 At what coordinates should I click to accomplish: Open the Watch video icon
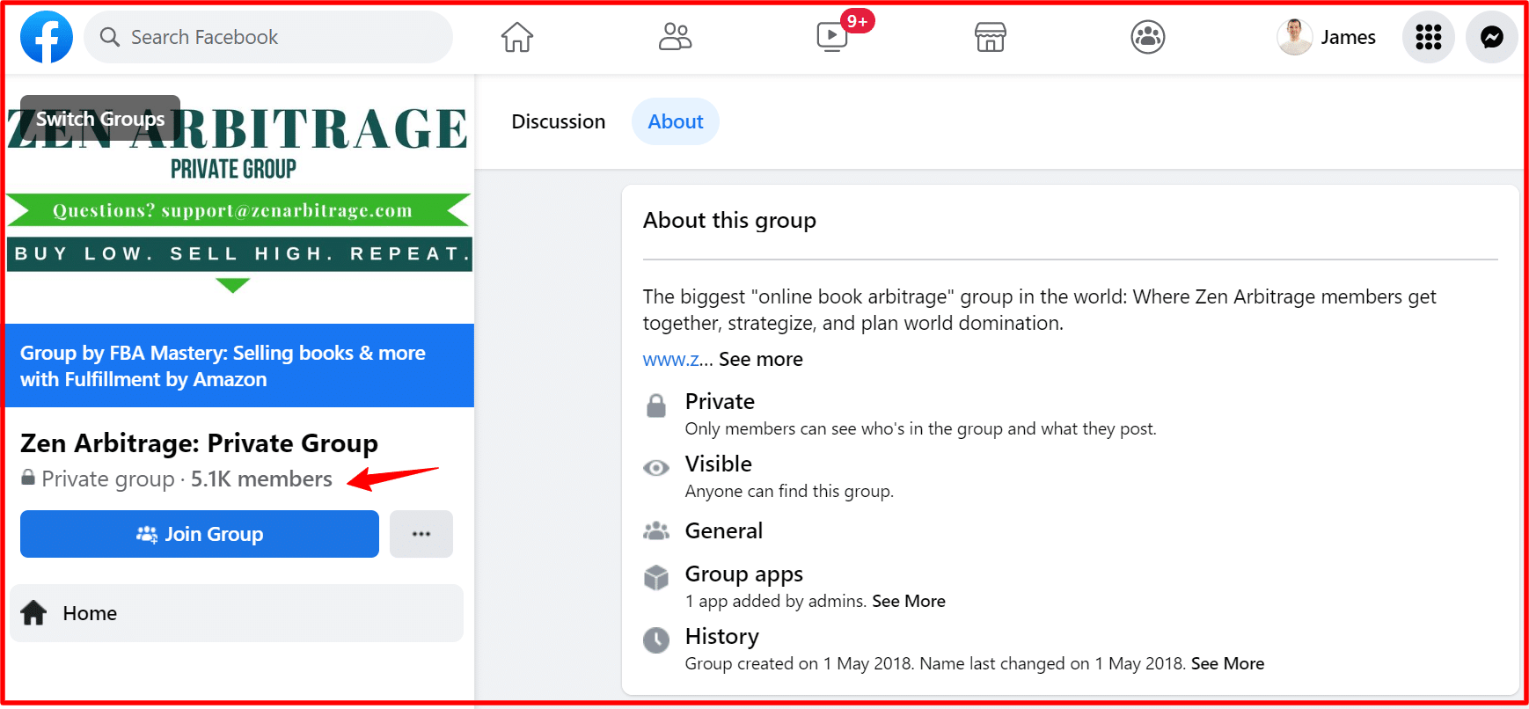pyautogui.click(x=831, y=37)
